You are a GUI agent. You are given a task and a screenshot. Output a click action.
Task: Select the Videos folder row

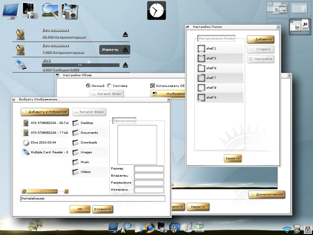coord(89,172)
